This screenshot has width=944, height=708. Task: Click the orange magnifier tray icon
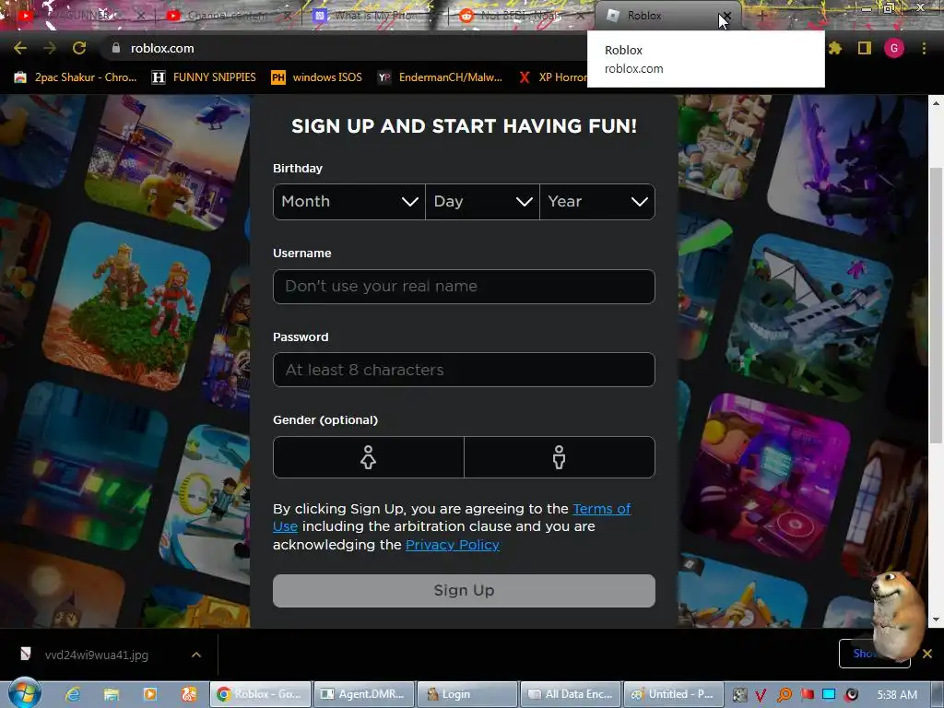[785, 695]
